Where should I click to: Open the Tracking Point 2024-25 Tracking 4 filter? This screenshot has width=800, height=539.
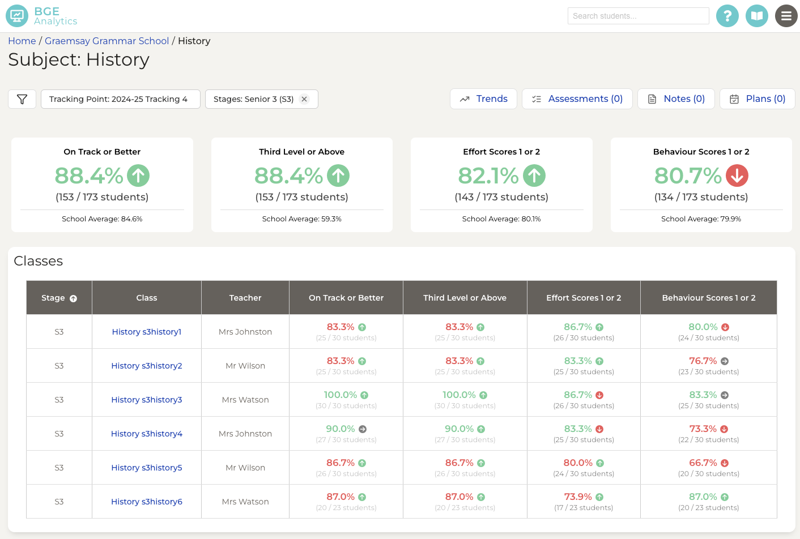pyautogui.click(x=120, y=99)
